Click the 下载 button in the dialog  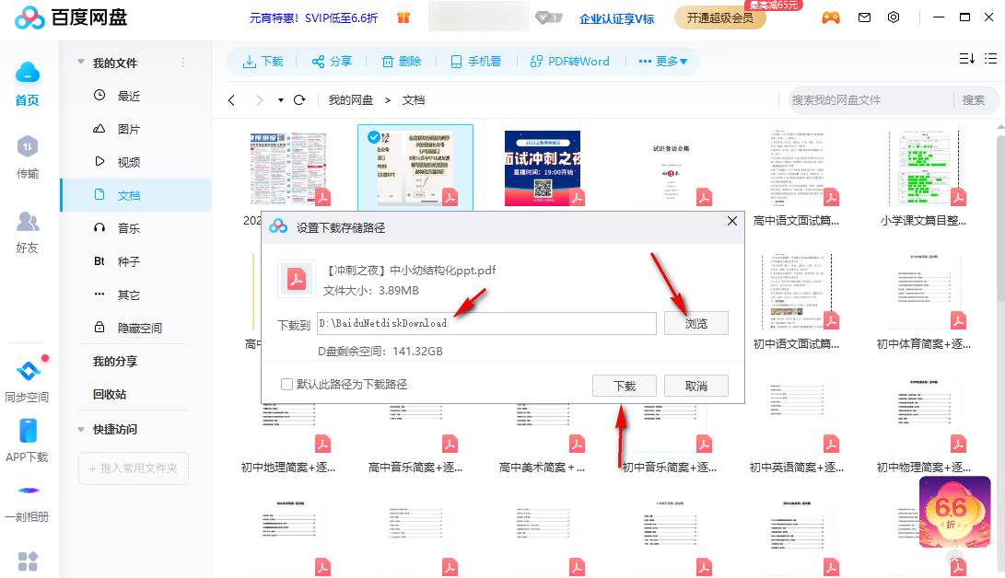[x=625, y=386]
